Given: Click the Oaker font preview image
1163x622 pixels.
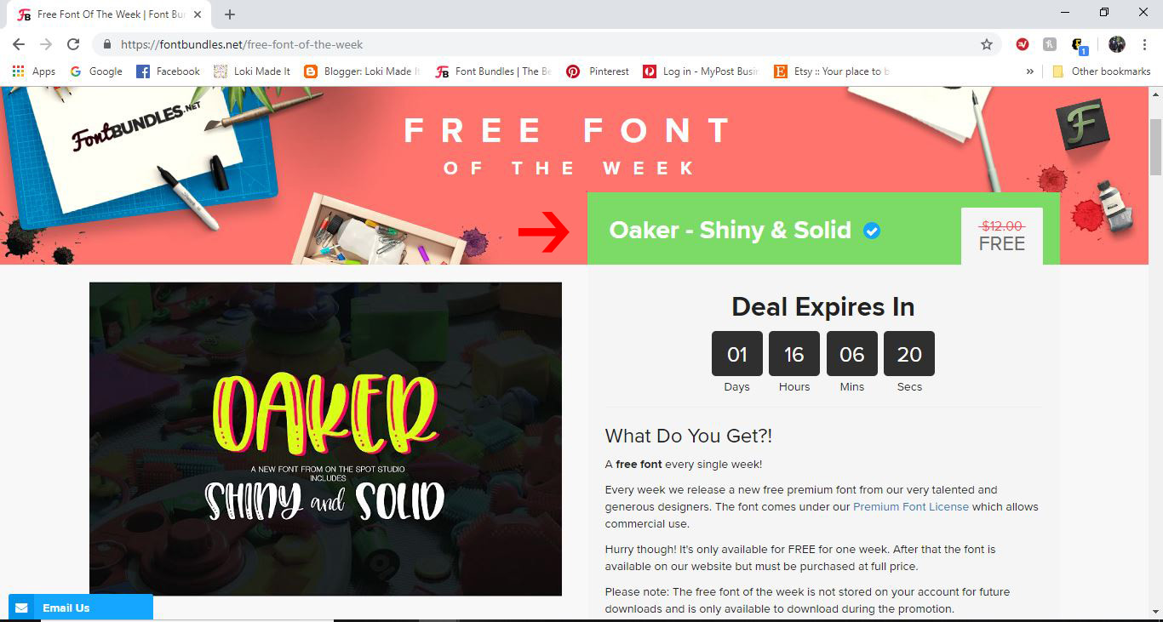Looking at the screenshot, I should (325, 439).
